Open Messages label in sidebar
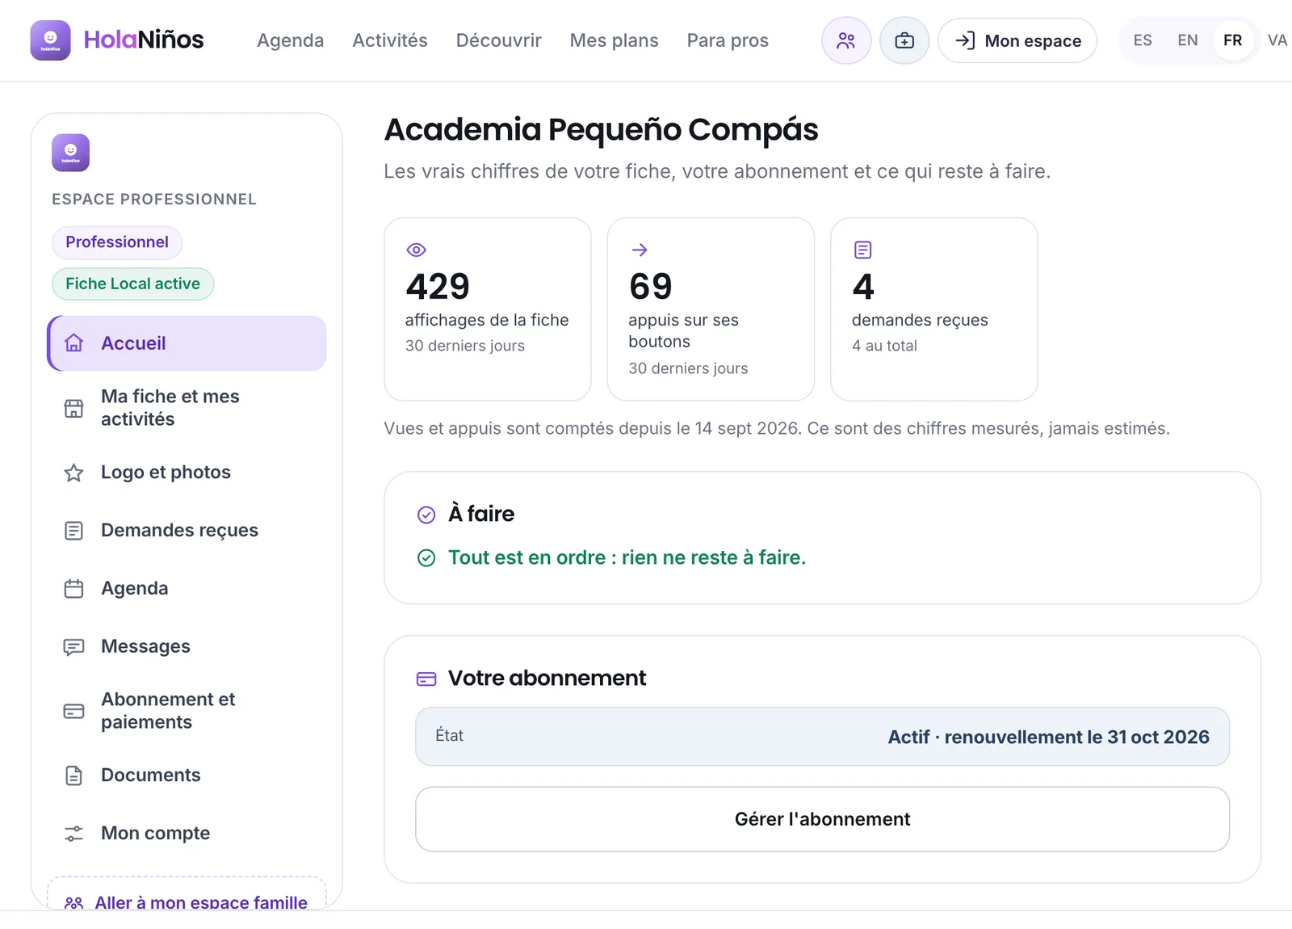This screenshot has width=1292, height=929. 145,647
